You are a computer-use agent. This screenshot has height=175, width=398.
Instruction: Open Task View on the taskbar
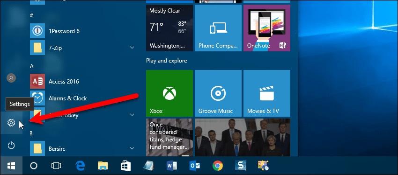56,166
